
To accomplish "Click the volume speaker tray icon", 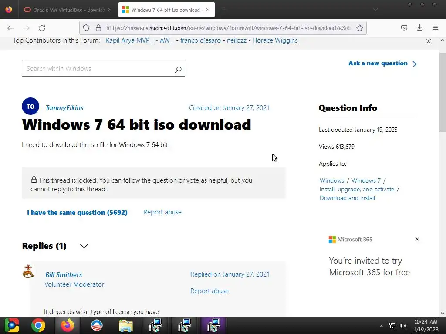I will point(402,325).
